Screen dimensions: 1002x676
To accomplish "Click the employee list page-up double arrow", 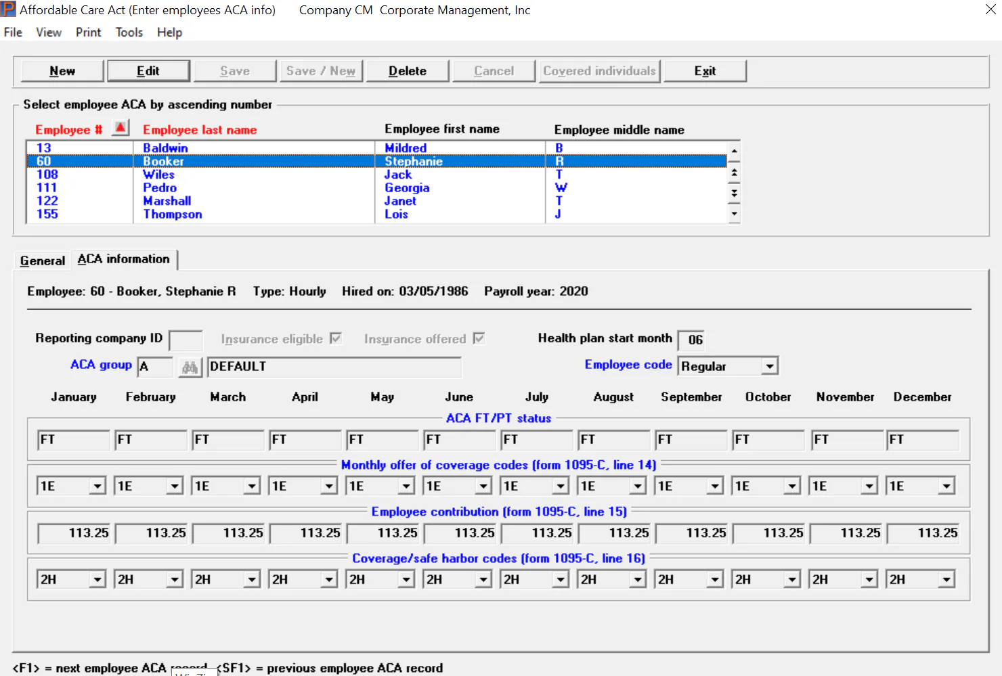I will pos(734,173).
